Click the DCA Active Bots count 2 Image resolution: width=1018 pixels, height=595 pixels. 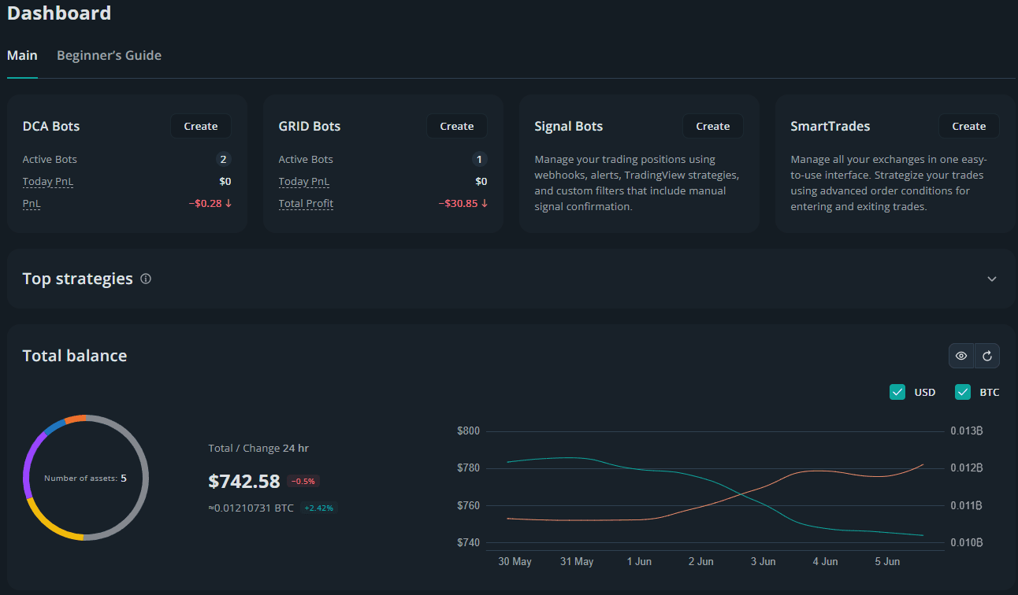point(224,160)
